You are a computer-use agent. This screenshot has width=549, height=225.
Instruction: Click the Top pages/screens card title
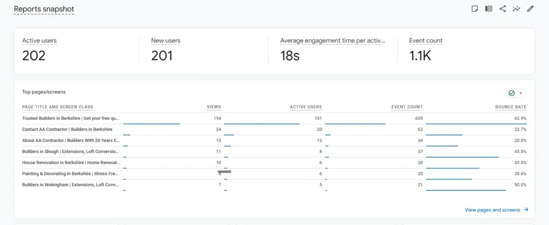point(44,92)
